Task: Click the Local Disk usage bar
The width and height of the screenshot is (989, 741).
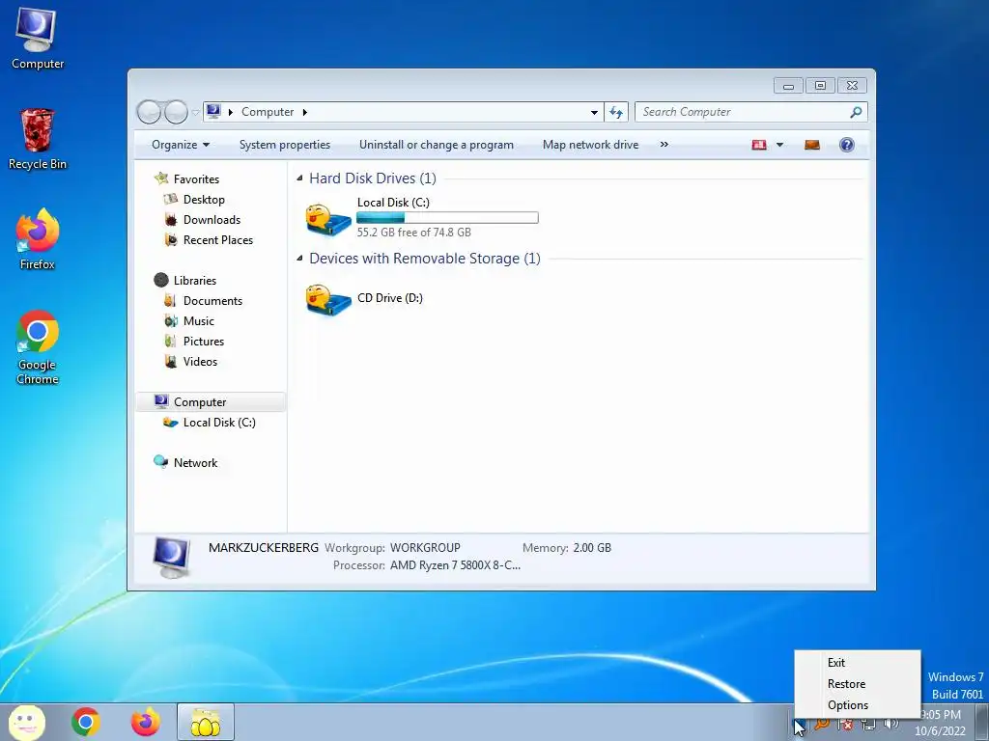Action: click(447, 218)
